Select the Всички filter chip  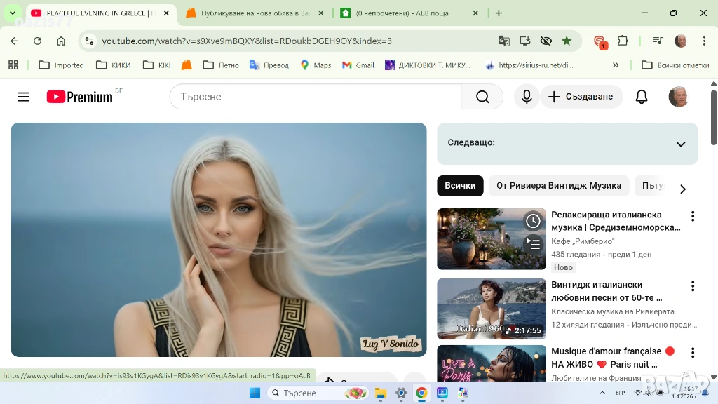(460, 186)
